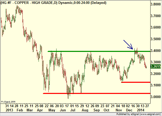The image size is (162, 116).
Task: Click the eSignal, 2011 copyright text
Action: click(x=8, y=102)
